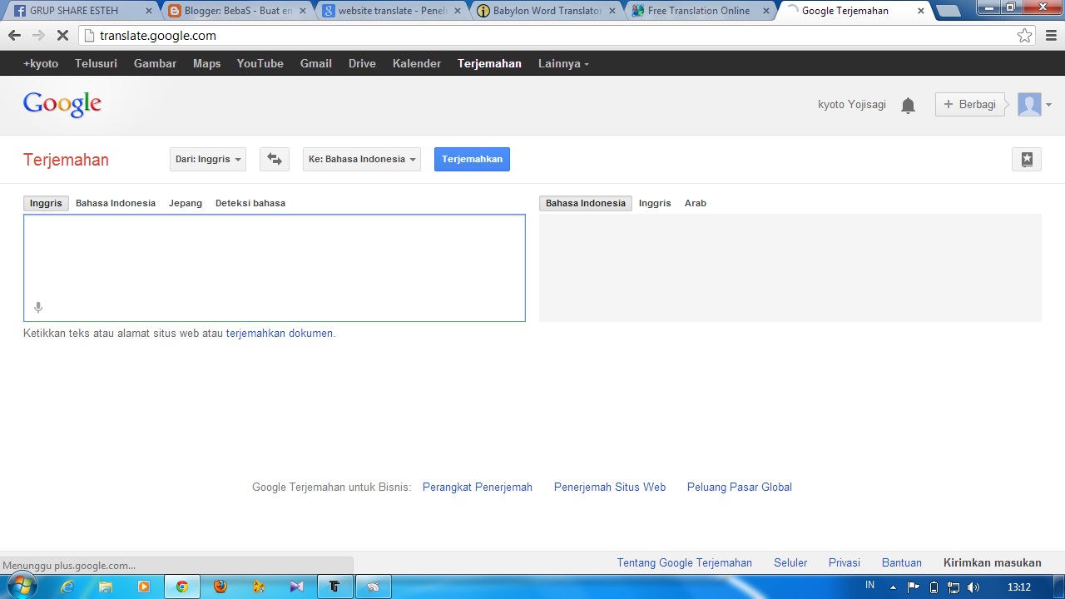Click the browser forward arrow
This screenshot has height=599, width=1065.
37,36
